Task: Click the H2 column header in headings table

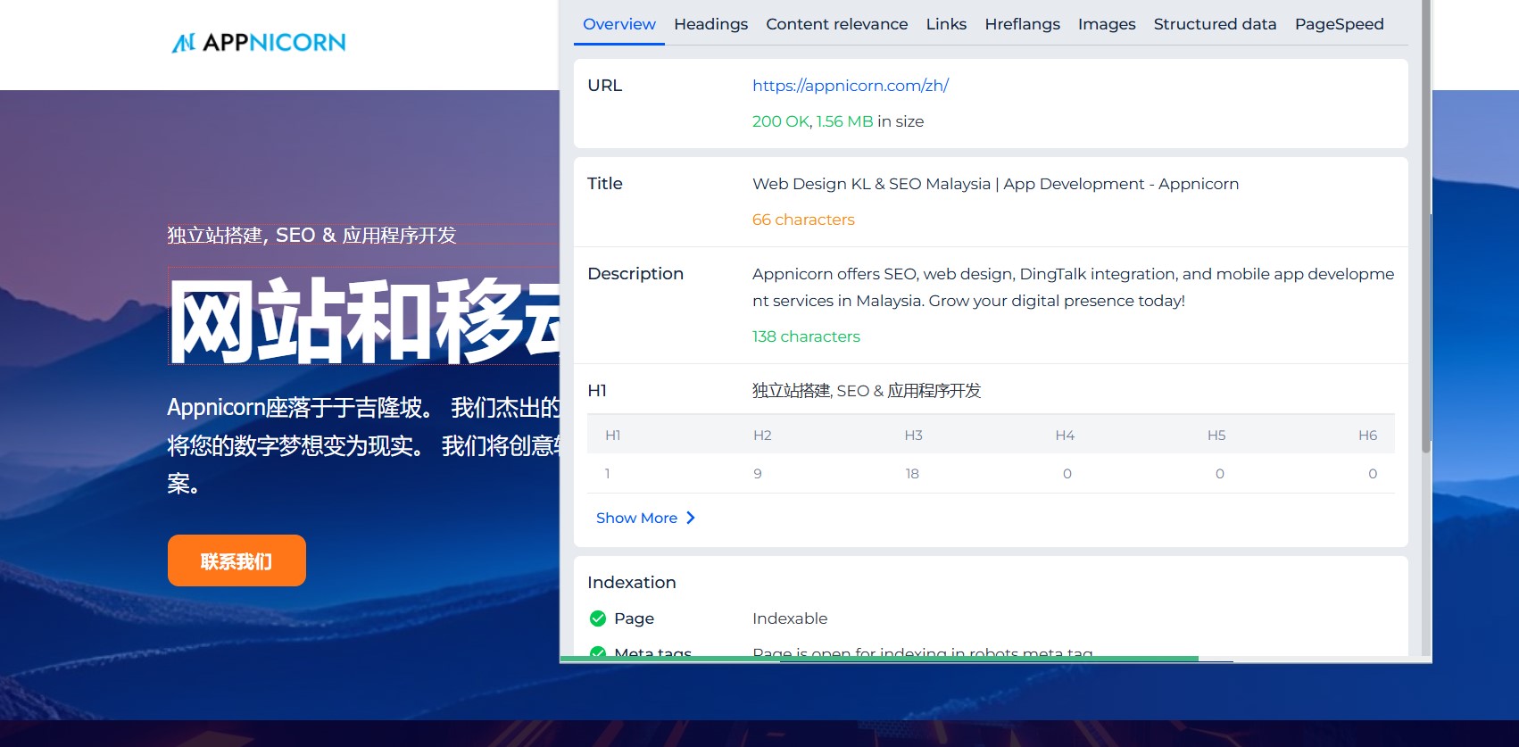Action: (x=762, y=436)
